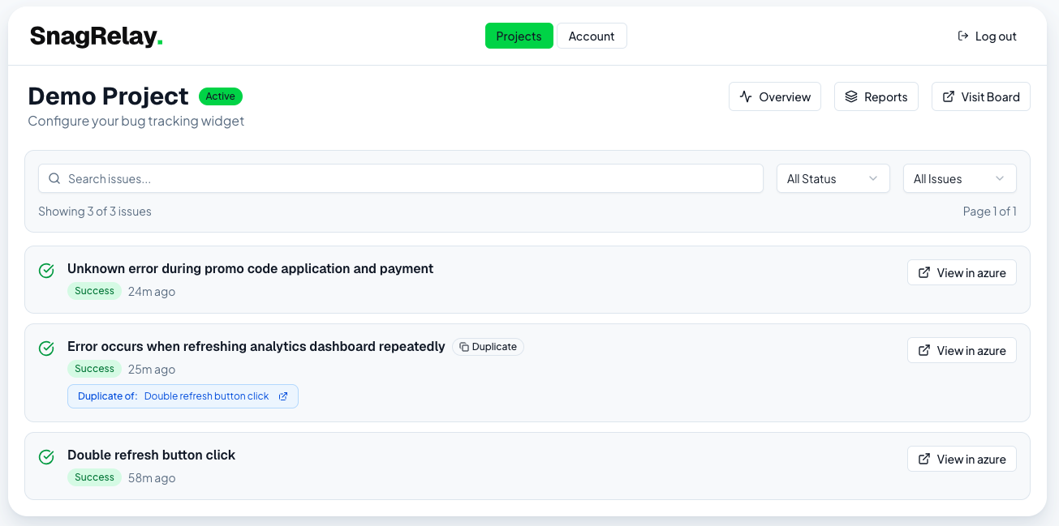This screenshot has width=1059, height=526.
Task: Click the SnagRelay logo
Action: pos(97,36)
